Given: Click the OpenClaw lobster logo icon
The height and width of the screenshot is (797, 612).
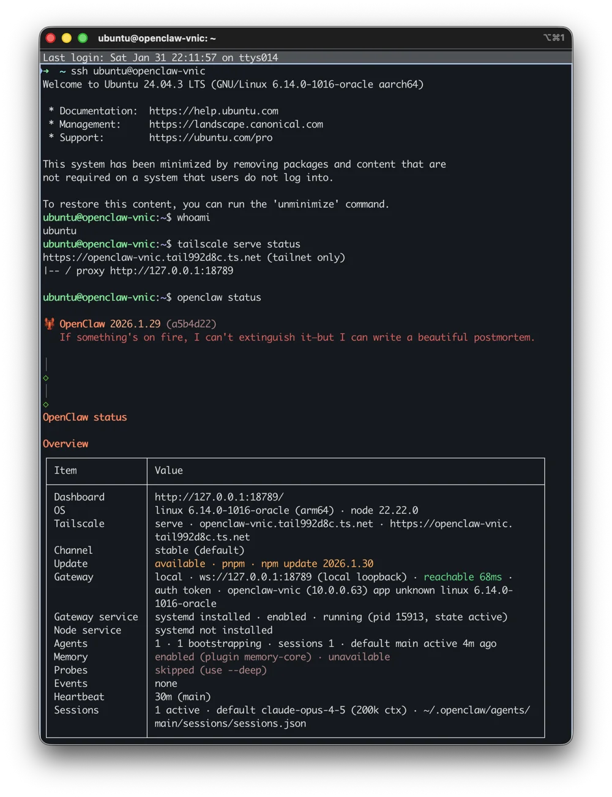Looking at the screenshot, I should pos(49,323).
